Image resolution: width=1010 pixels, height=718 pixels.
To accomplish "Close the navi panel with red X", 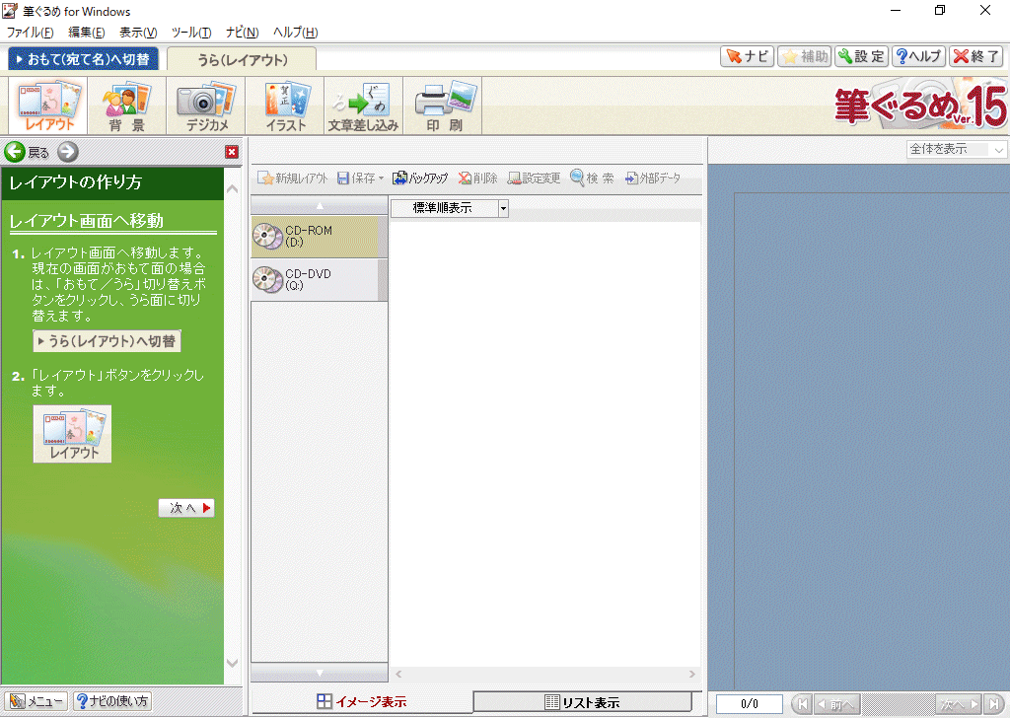I will pos(232,152).
